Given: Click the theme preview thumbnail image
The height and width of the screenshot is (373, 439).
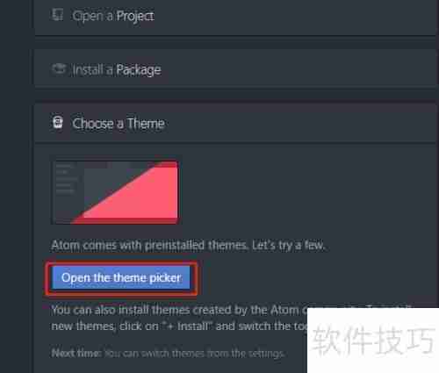Looking at the screenshot, I should pyautogui.click(x=115, y=192).
